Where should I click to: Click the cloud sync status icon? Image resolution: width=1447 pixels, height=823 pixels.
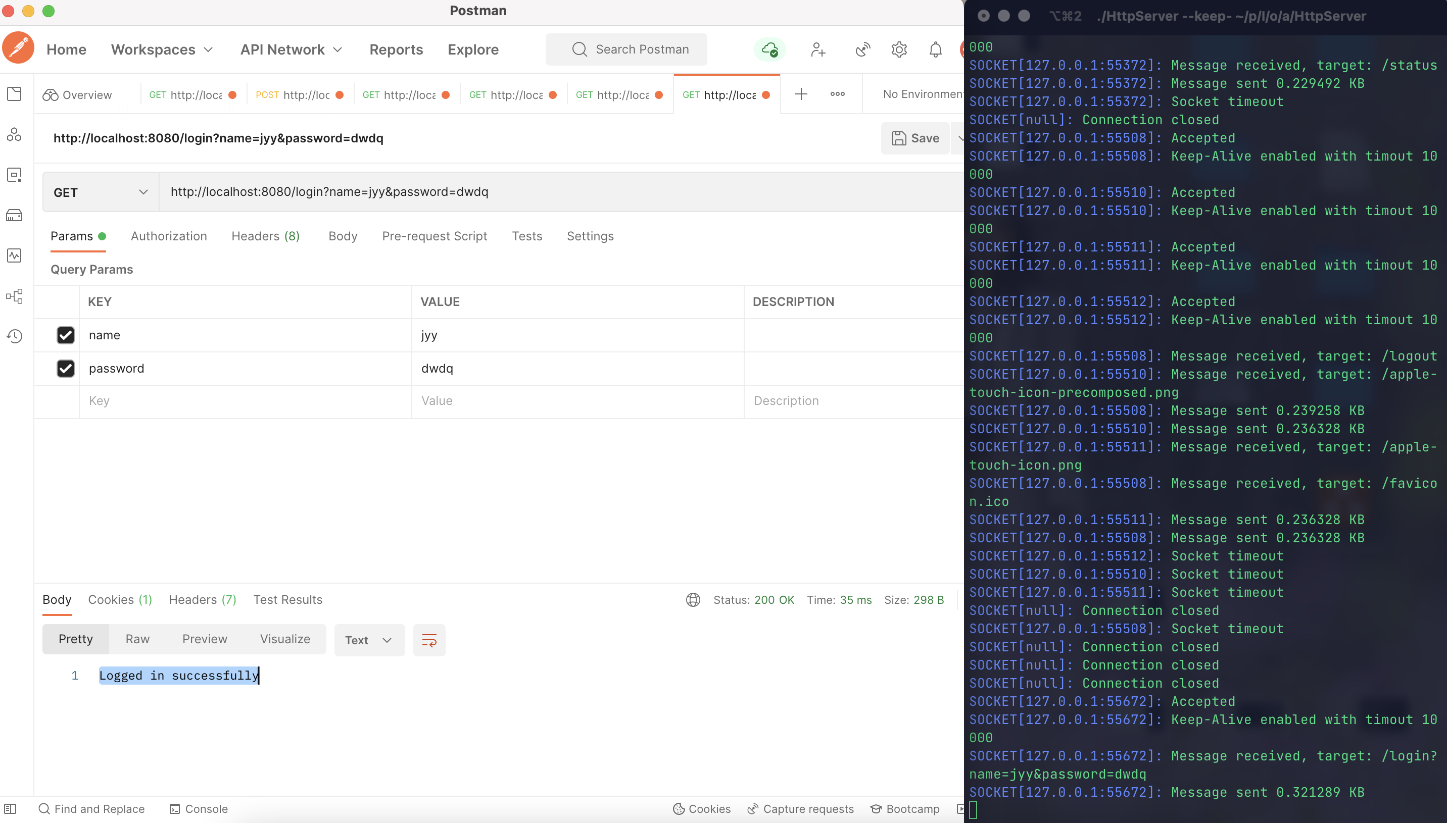pyautogui.click(x=769, y=50)
